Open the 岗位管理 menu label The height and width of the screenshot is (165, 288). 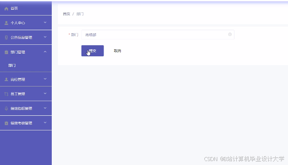[18, 79]
